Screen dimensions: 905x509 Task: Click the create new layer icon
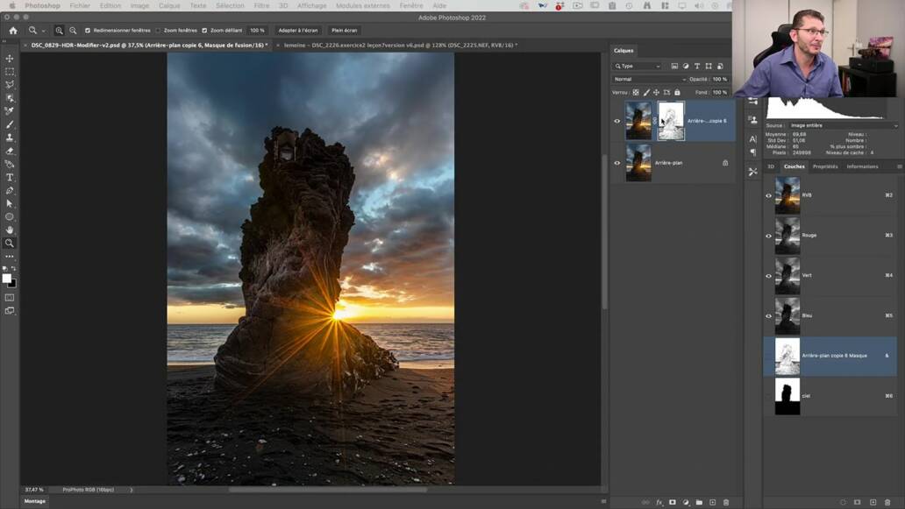[712, 500]
